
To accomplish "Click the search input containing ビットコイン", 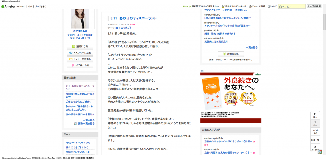I will pyautogui.click(x=291, y=6).
